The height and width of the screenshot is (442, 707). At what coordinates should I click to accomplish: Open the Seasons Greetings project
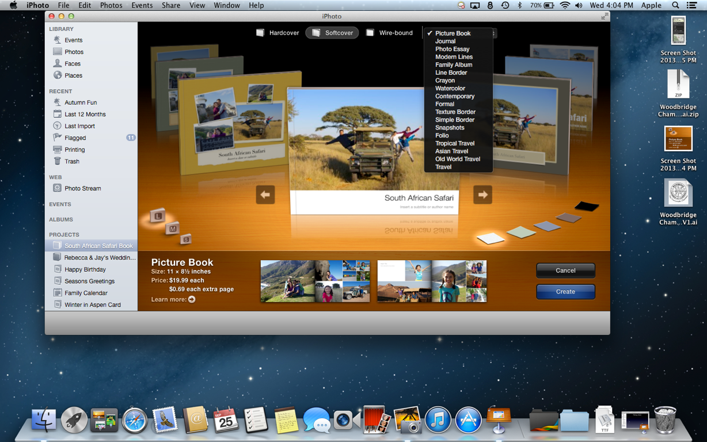pos(89,281)
